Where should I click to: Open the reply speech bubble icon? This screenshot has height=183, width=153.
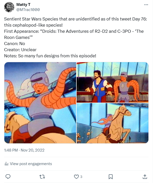(8, 177)
